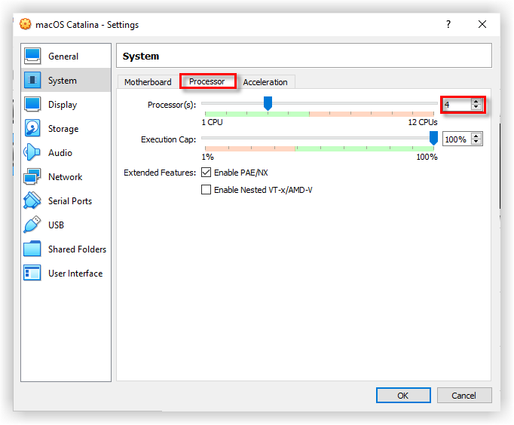Decrease processor count with down arrow
Screen dimensions: 514x425
point(476,108)
